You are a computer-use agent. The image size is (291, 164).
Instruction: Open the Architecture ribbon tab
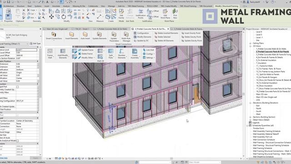click(9, 6)
